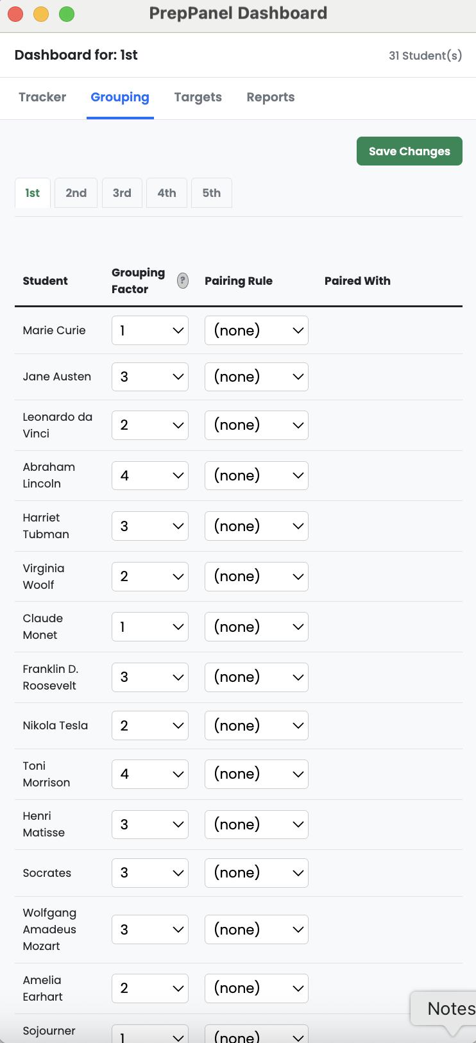Image resolution: width=476 pixels, height=1043 pixels.
Task: Open Marie Curie's Grouping Factor dropdown
Action: (149, 330)
